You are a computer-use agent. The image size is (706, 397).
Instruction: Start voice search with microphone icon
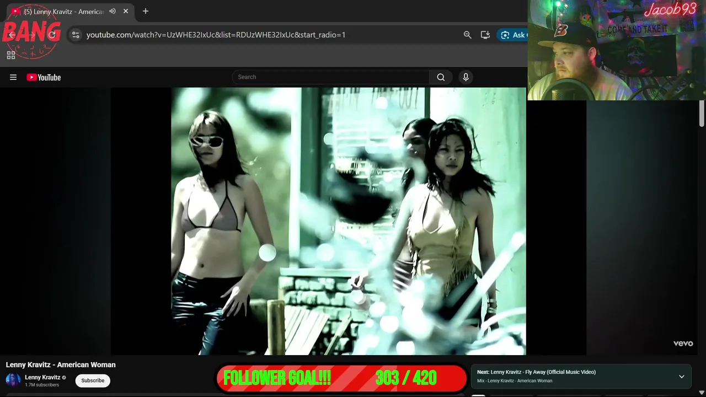click(466, 77)
